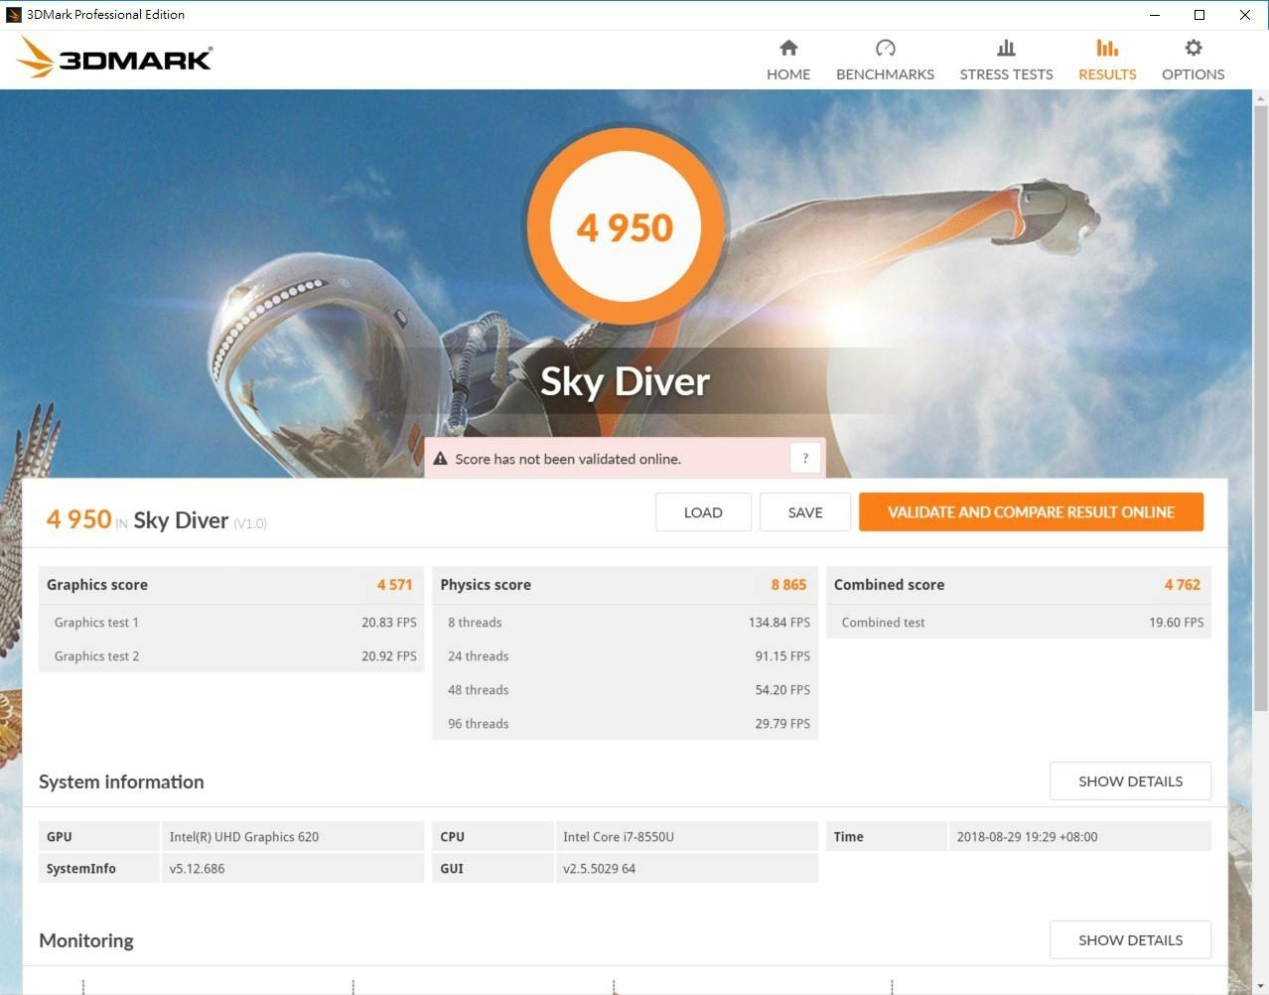1269x995 pixels.
Task: Click the Combined score value 4 762
Action: [1183, 585]
